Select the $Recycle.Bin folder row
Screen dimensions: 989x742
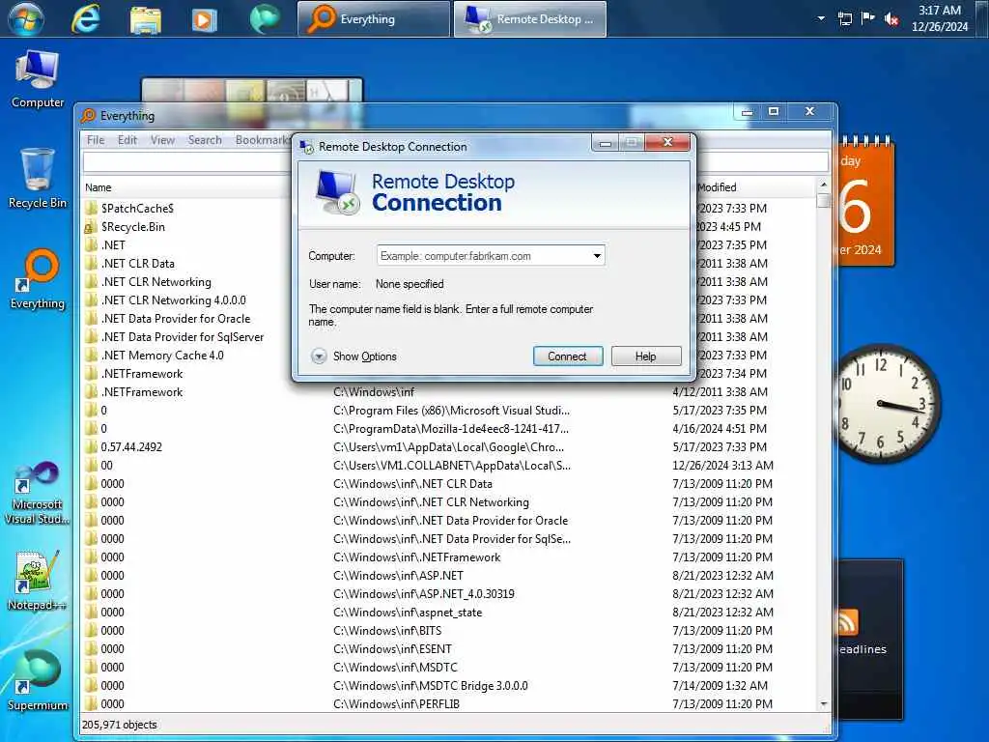pyautogui.click(x=186, y=226)
